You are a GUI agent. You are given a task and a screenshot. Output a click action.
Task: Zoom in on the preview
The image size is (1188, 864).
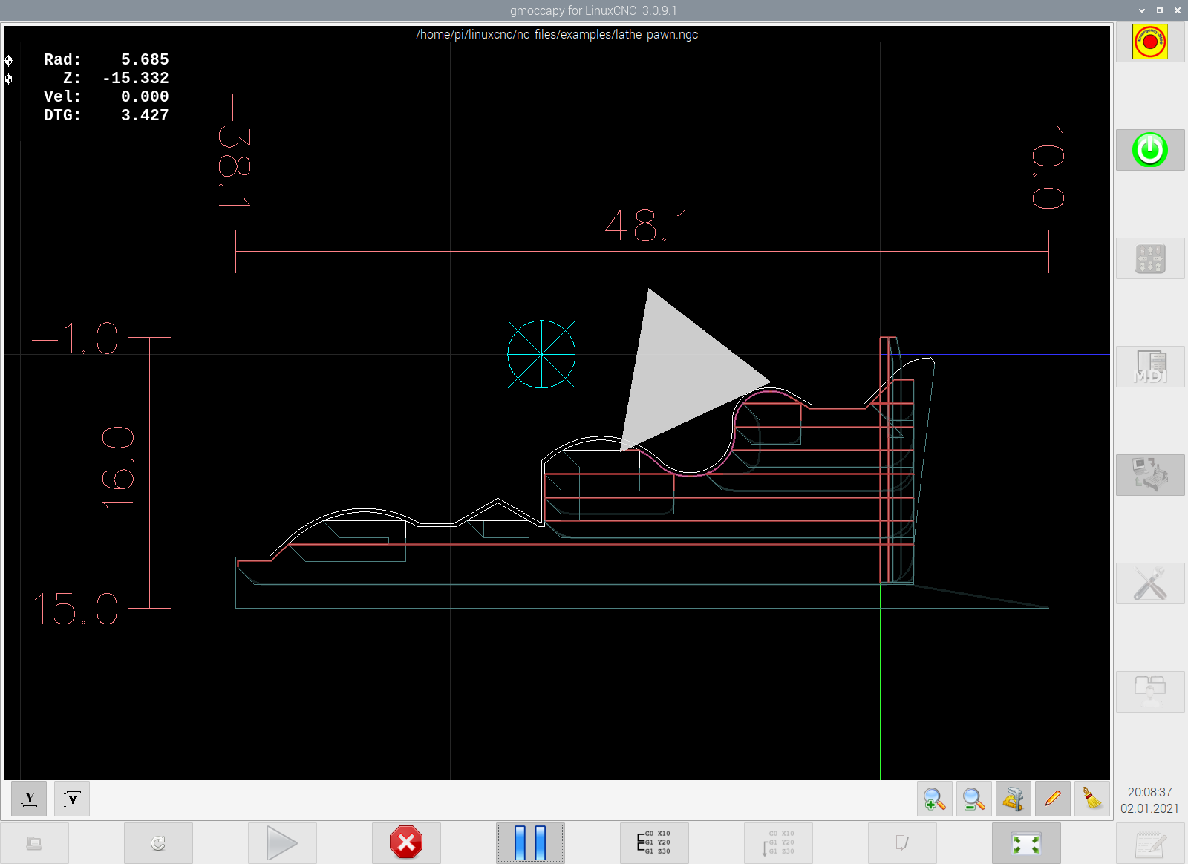pyautogui.click(x=934, y=799)
